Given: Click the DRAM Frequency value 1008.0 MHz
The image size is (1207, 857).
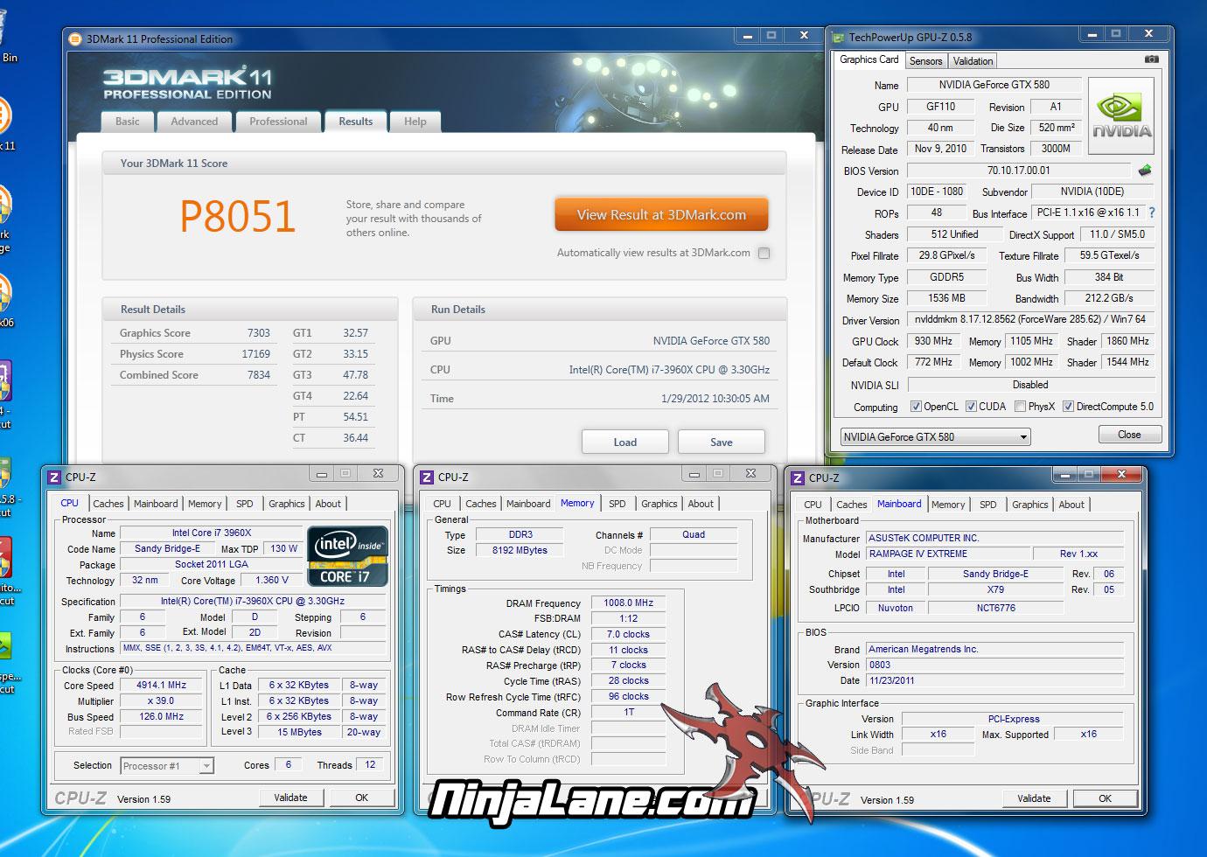Looking at the screenshot, I should point(631,603).
